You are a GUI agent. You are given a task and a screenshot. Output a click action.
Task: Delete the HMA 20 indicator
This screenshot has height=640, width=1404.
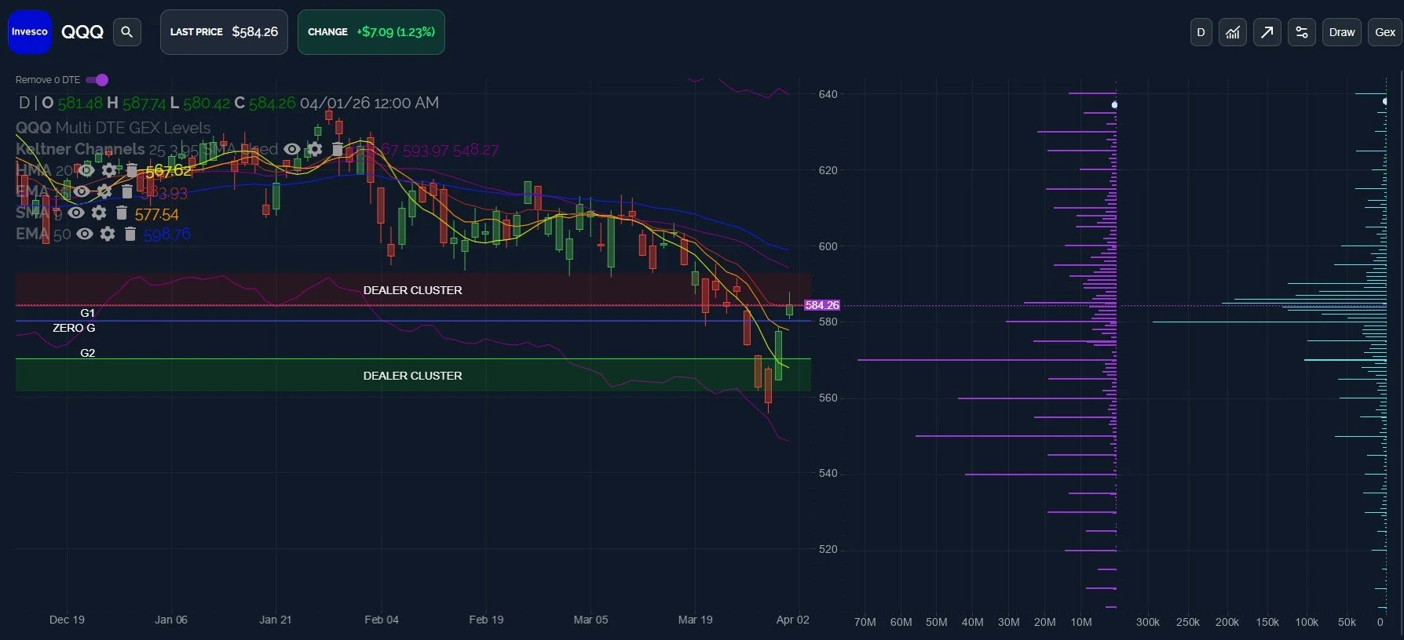131,170
